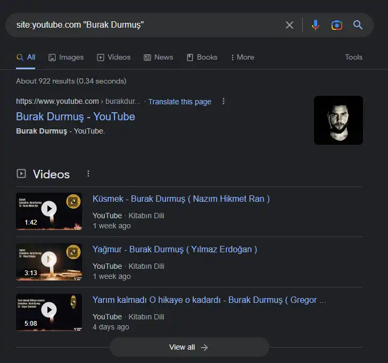Open Yağmur - Burak Durmuş video link
Viewport: 388px width, 363px height.
point(175,249)
